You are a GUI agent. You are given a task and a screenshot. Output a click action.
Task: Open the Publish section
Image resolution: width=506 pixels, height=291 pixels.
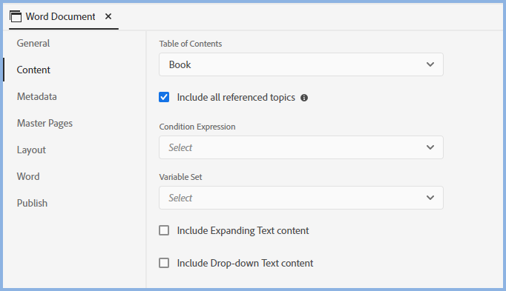click(x=32, y=203)
